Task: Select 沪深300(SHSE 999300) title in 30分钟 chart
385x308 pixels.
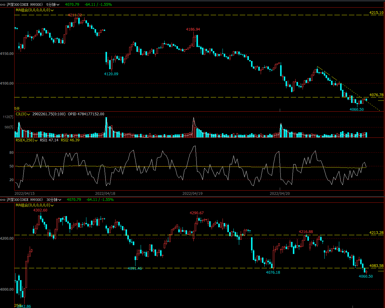Action: pos(25,200)
